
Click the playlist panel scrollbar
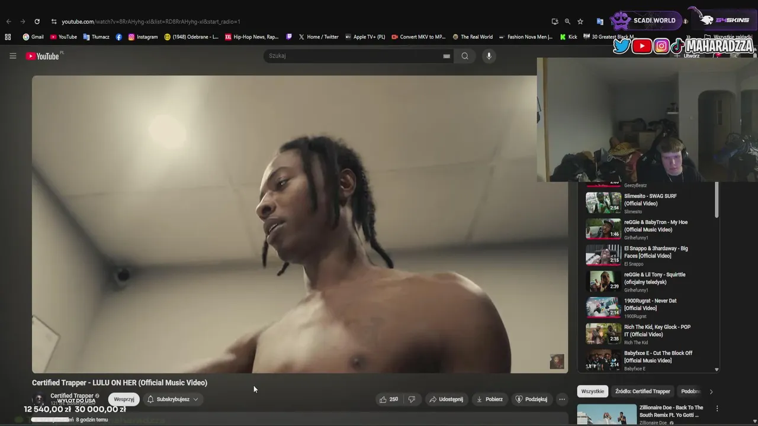point(717,200)
